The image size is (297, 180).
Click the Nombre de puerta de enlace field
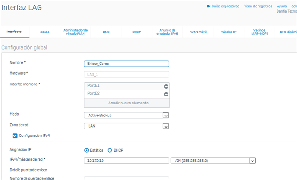click(127, 178)
